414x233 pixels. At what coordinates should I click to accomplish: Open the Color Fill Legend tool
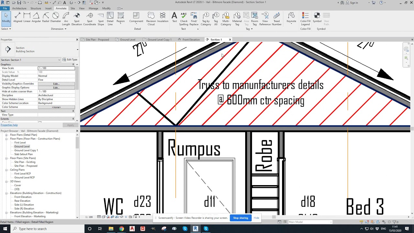coord(305,19)
